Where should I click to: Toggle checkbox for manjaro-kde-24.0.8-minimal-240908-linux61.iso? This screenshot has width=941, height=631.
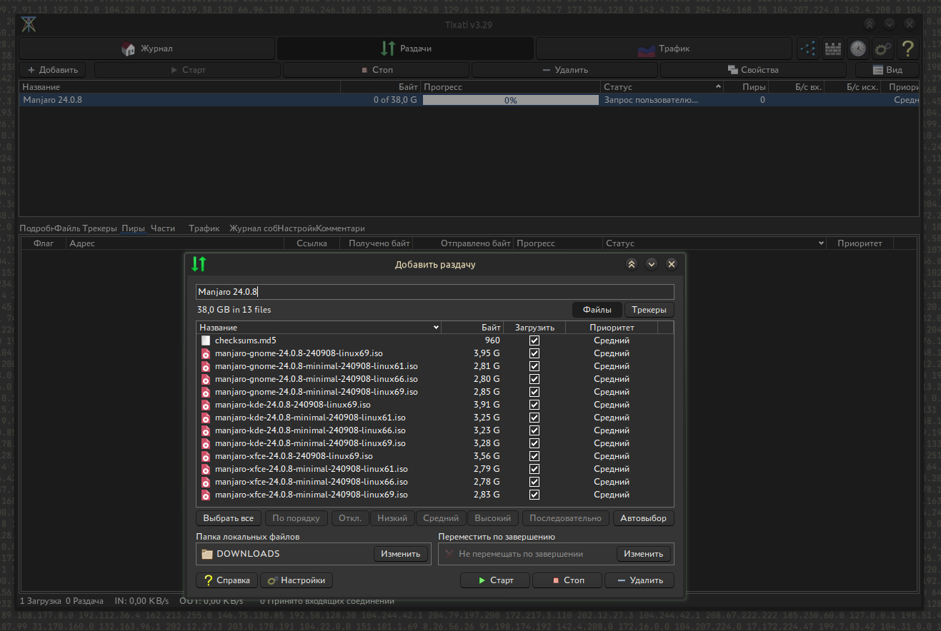pyautogui.click(x=534, y=418)
